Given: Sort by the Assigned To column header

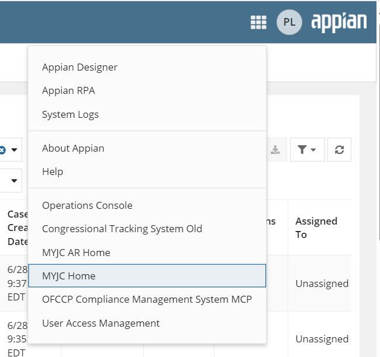Looking at the screenshot, I should [316, 228].
